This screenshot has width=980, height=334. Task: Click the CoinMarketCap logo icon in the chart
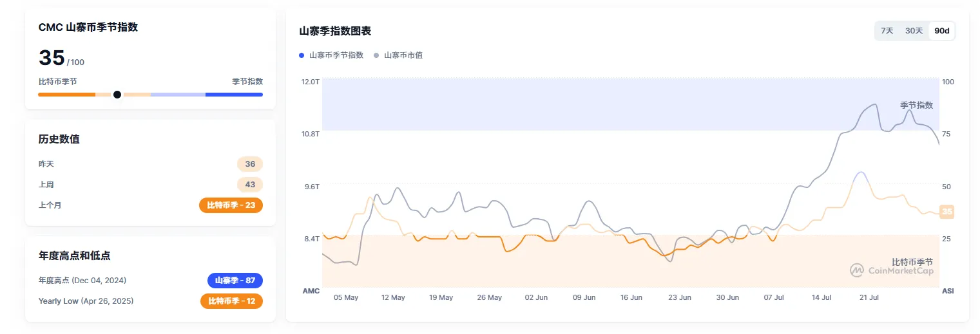[856, 270]
